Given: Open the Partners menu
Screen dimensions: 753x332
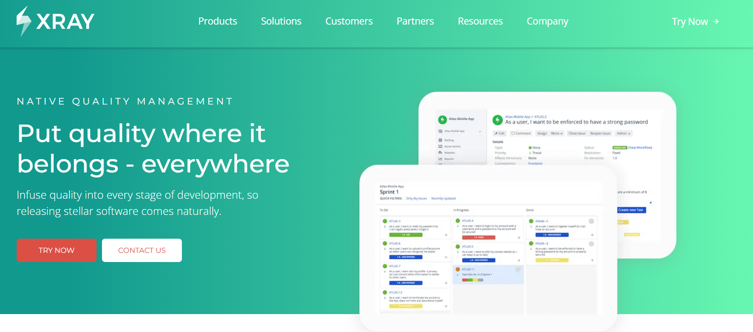Looking at the screenshot, I should pyautogui.click(x=415, y=21).
